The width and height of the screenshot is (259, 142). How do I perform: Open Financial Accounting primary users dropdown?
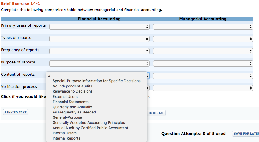click(x=99, y=27)
